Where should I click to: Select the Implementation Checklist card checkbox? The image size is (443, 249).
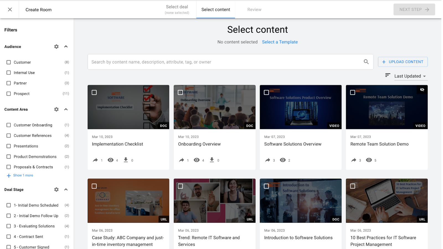pos(94,92)
